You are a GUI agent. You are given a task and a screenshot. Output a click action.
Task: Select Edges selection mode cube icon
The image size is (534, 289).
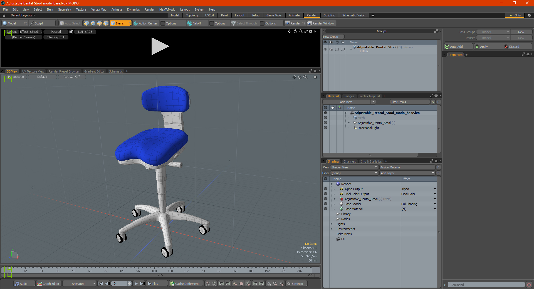93,23
